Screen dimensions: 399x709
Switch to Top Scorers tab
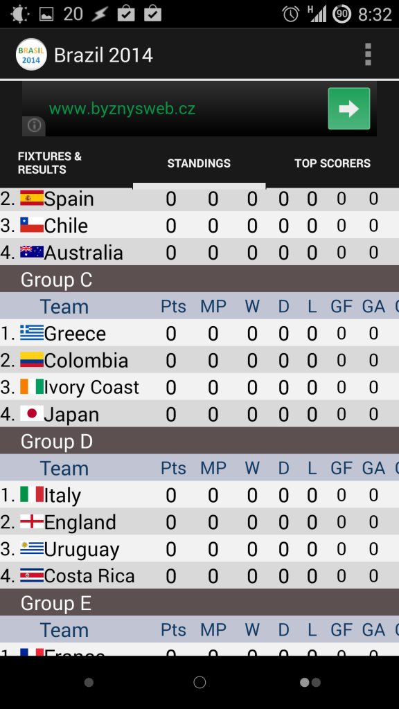coord(332,163)
